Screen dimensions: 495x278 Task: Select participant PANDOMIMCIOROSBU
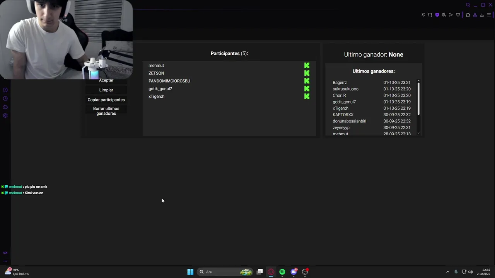click(169, 81)
